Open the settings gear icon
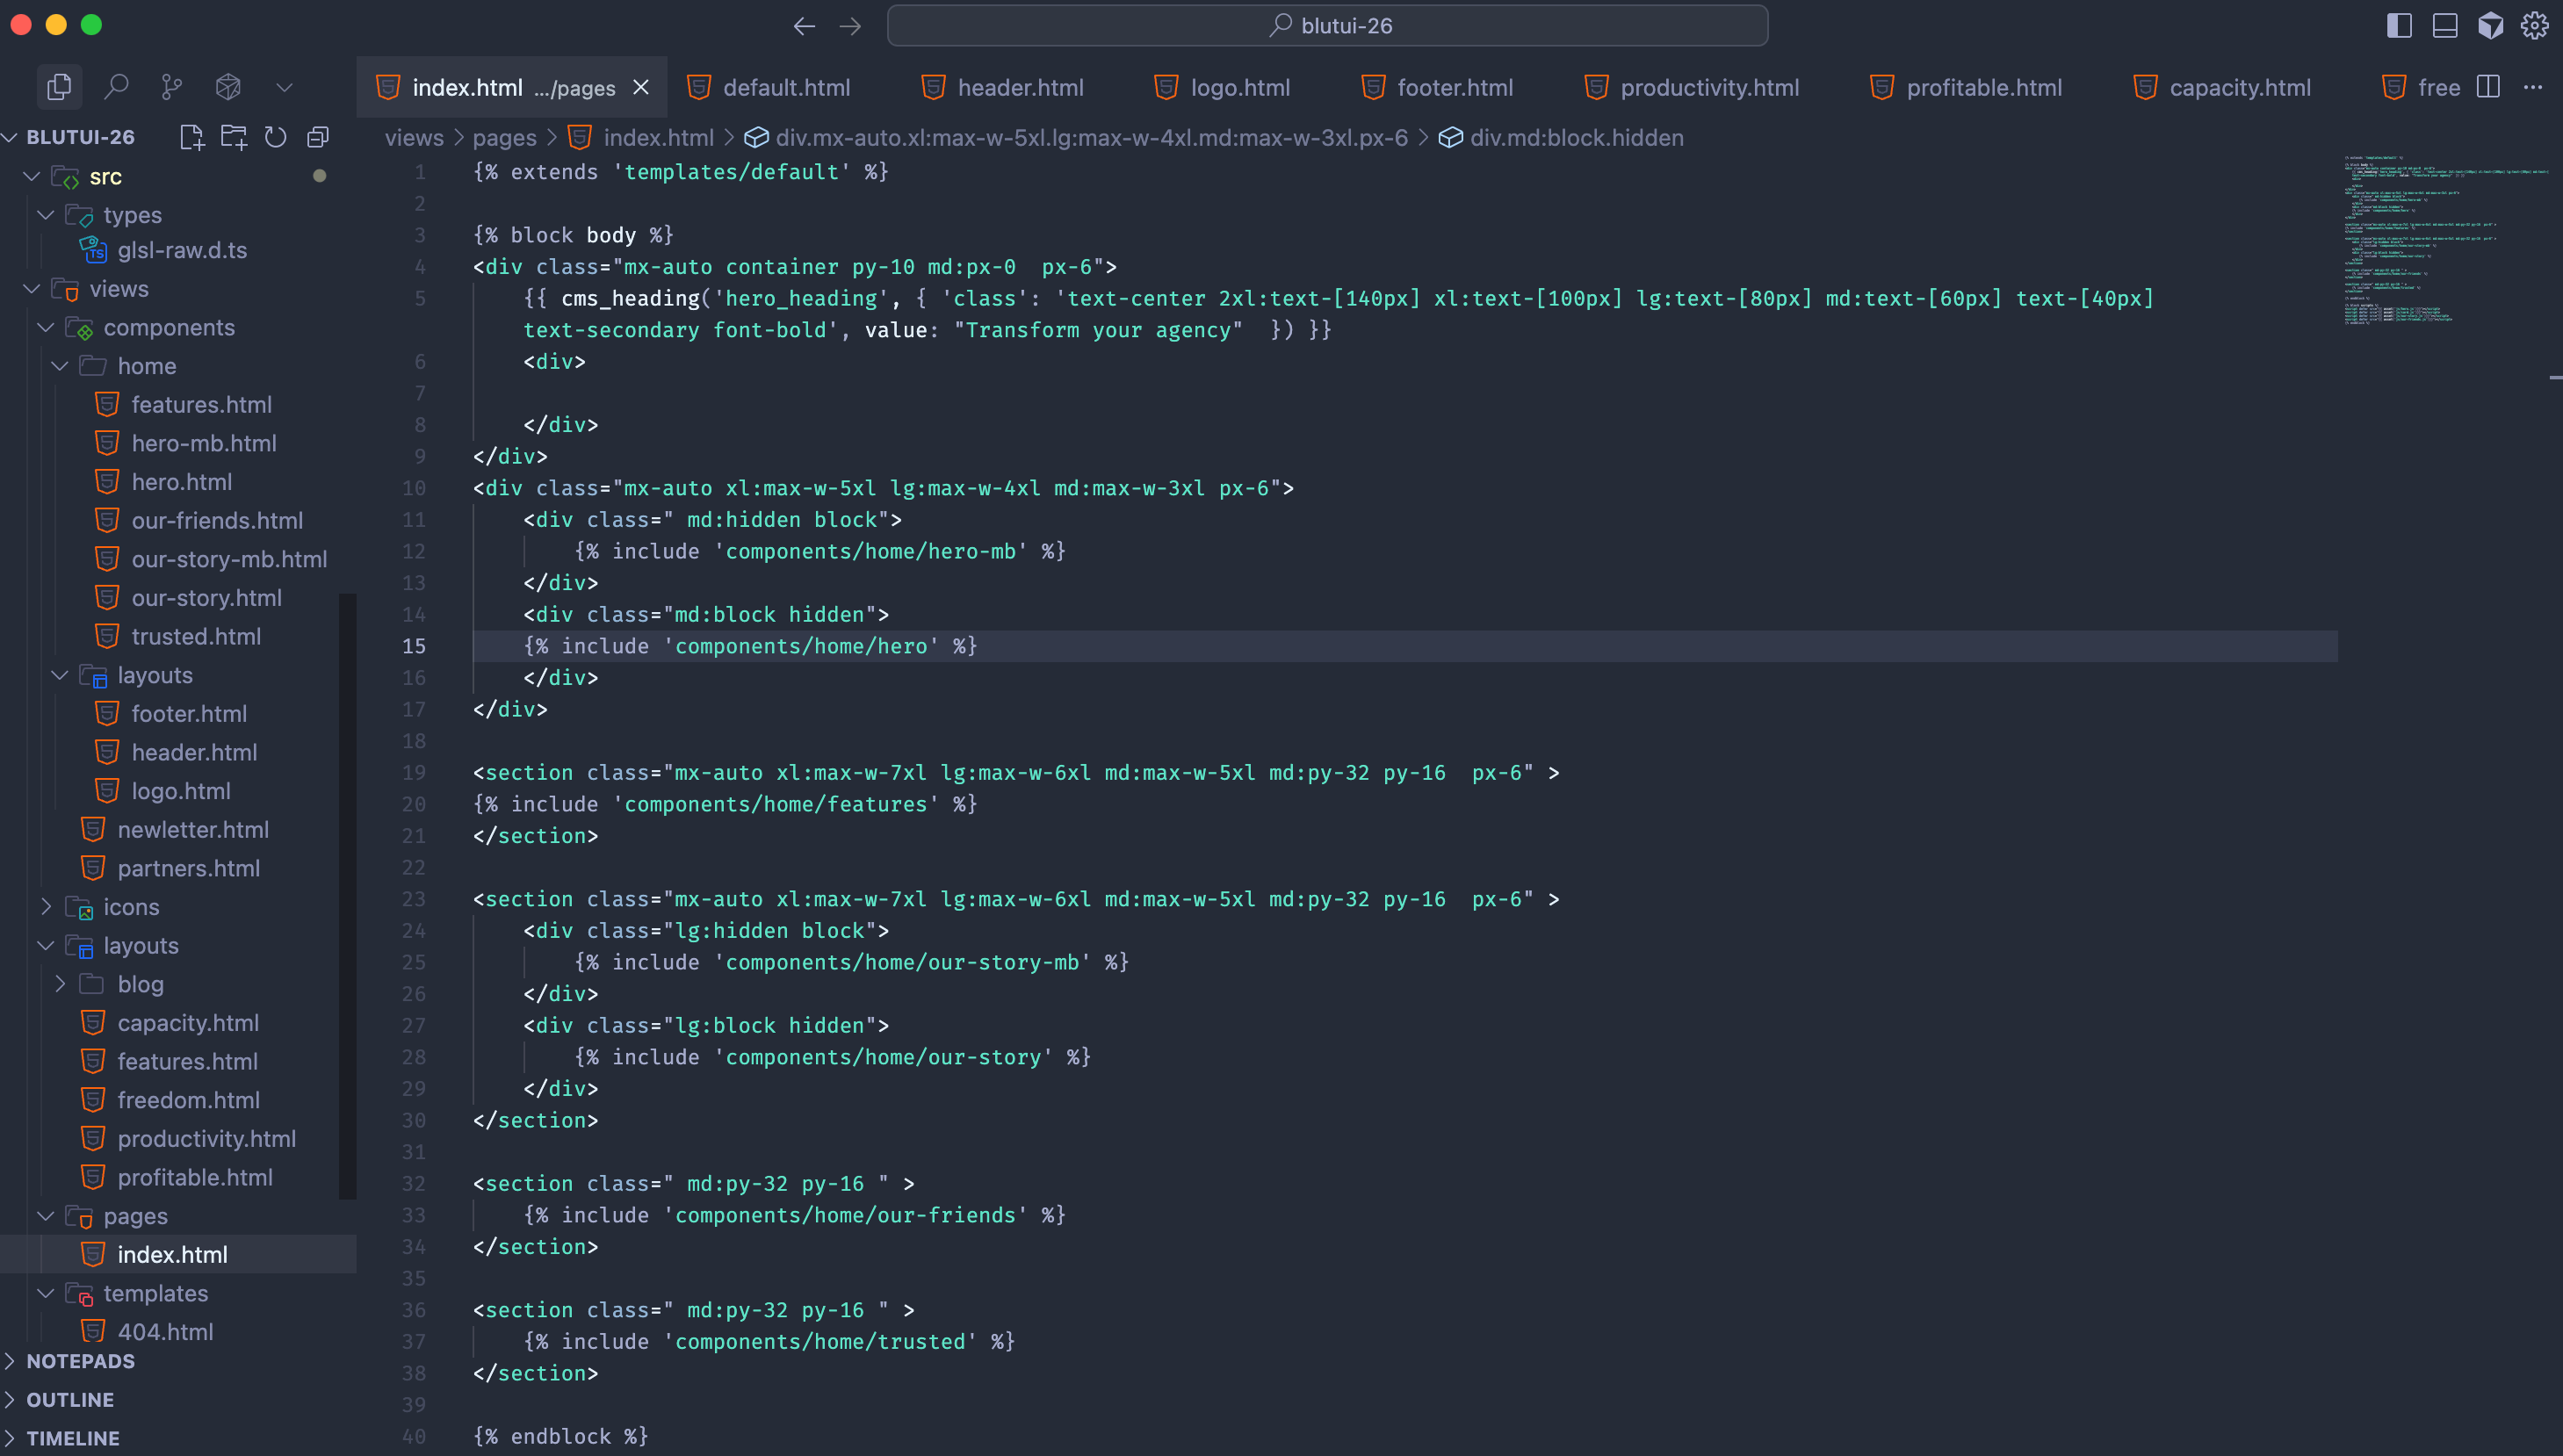Viewport: 2563px width, 1456px height. tap(2533, 25)
